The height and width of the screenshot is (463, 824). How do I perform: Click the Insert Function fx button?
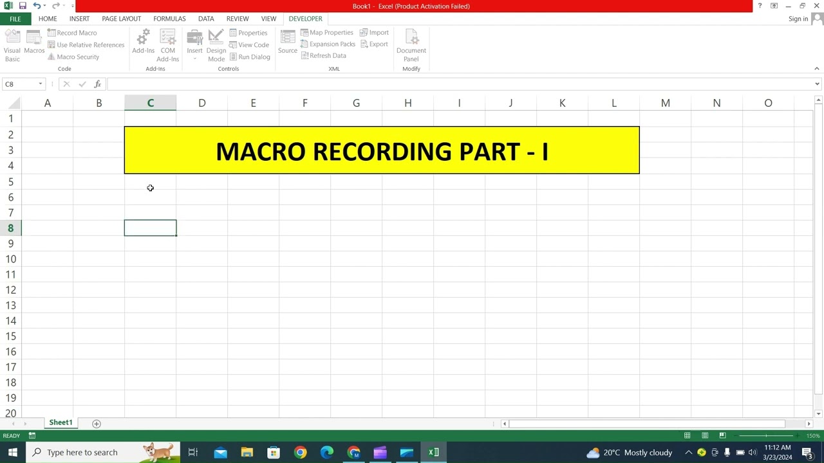click(x=97, y=84)
